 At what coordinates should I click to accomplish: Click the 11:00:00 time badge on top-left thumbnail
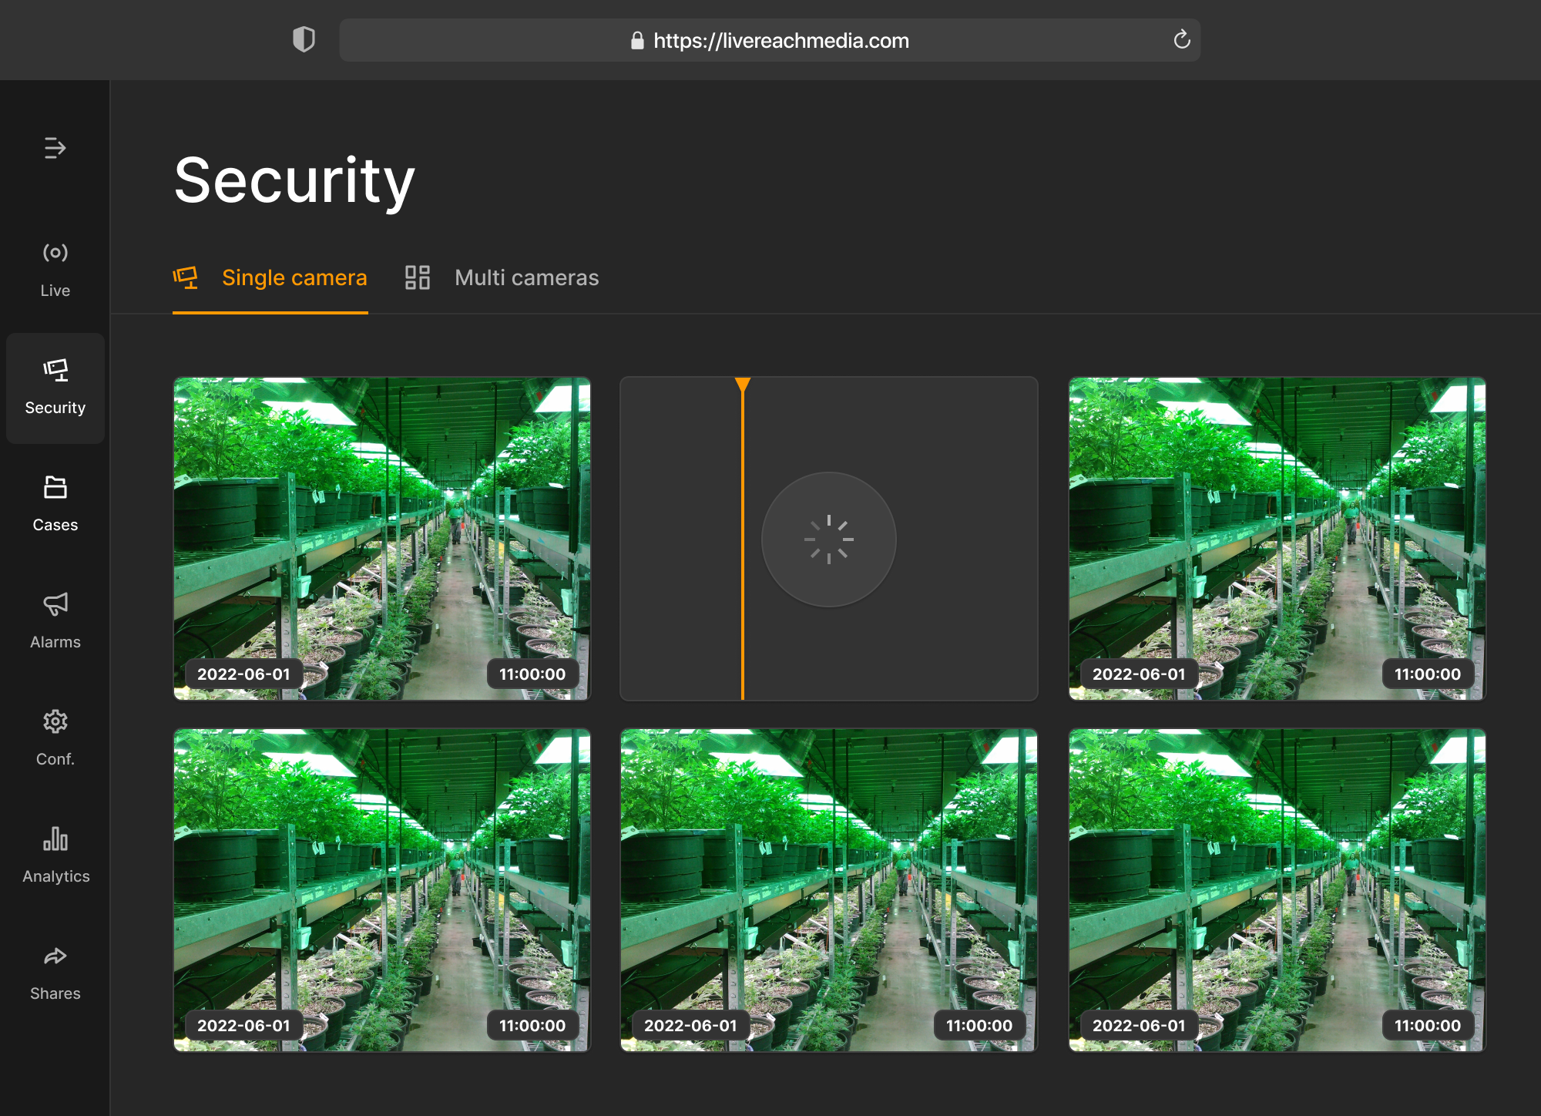532,674
